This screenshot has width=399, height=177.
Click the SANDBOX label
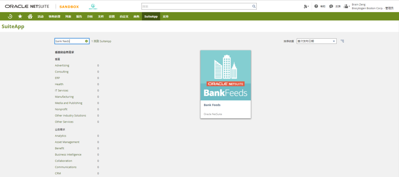(x=69, y=7)
